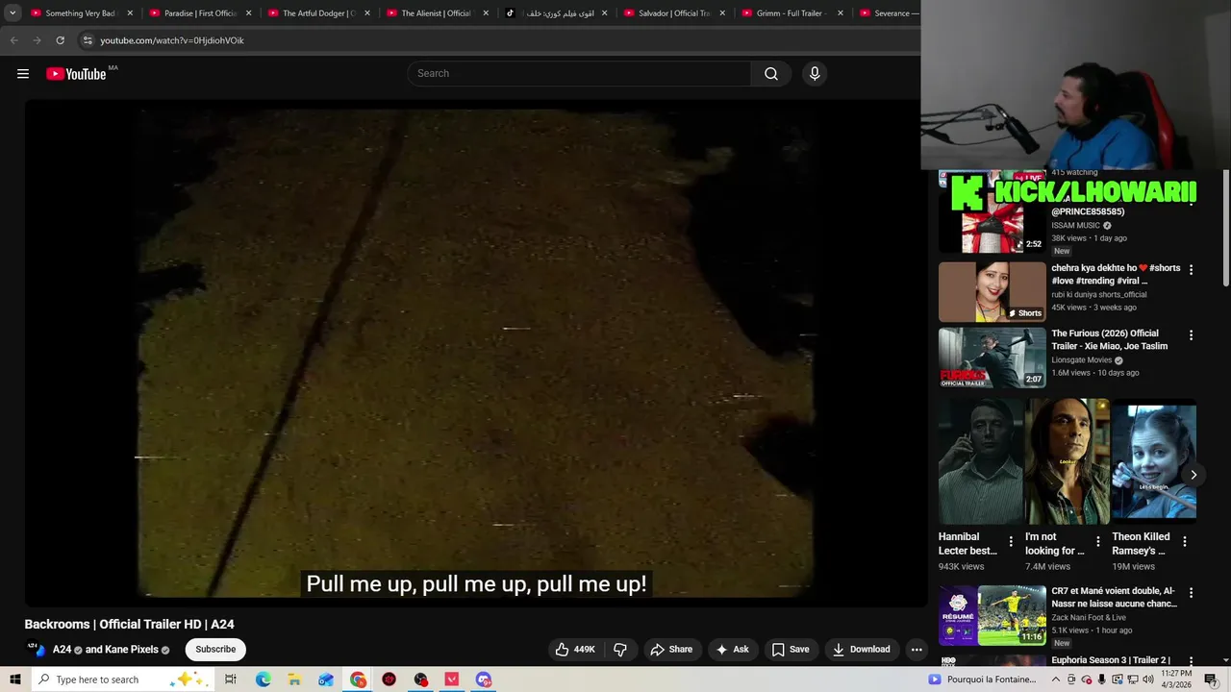Viewport: 1231px width, 692px height.
Task: Open the Theon Killed Ramsey's Short
Action: pyautogui.click(x=1153, y=461)
